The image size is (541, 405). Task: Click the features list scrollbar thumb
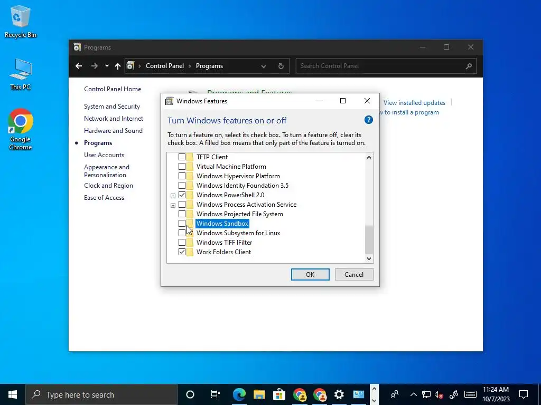(x=369, y=240)
